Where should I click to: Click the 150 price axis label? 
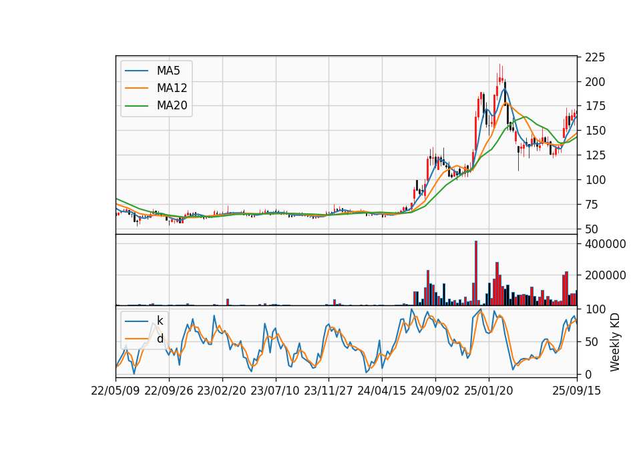[595, 131]
